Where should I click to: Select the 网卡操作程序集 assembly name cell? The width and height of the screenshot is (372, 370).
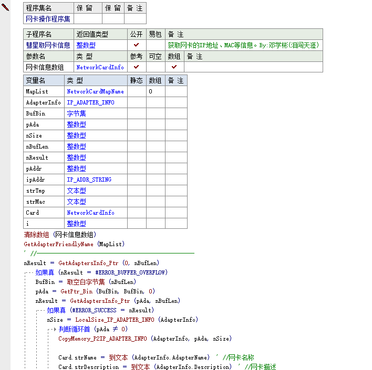click(x=48, y=19)
